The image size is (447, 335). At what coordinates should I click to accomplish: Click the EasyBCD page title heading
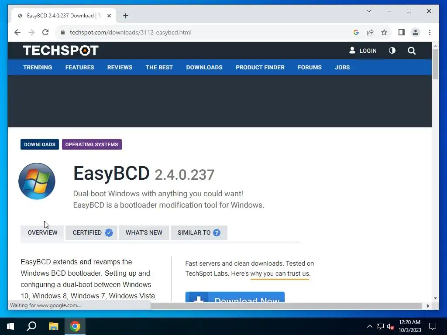point(111,173)
